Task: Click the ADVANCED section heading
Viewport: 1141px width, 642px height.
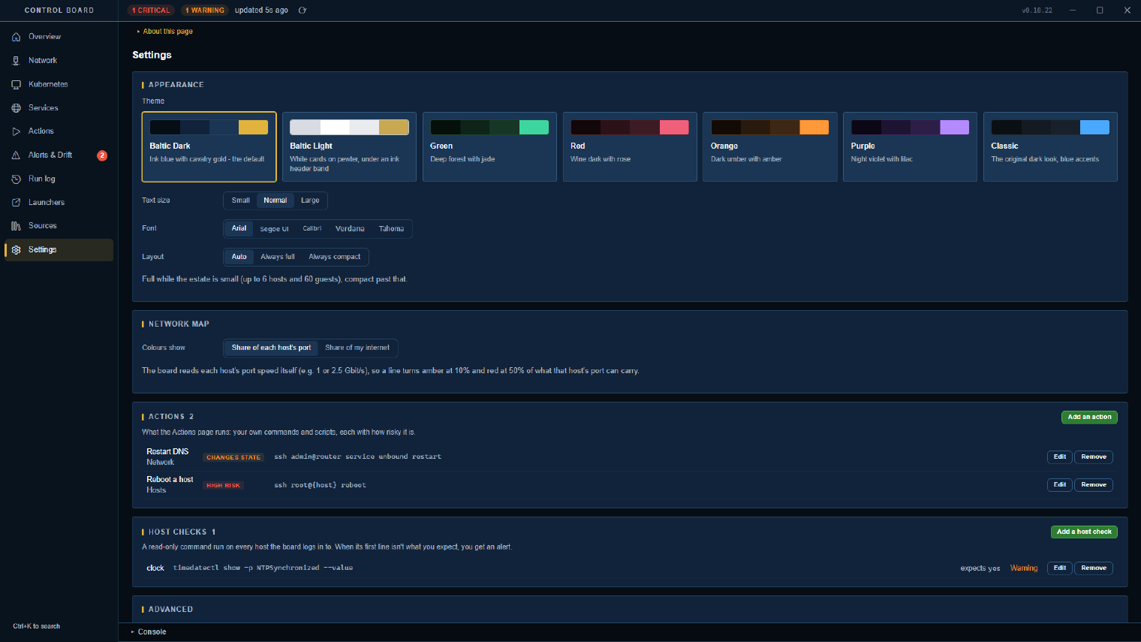Action: tap(170, 610)
